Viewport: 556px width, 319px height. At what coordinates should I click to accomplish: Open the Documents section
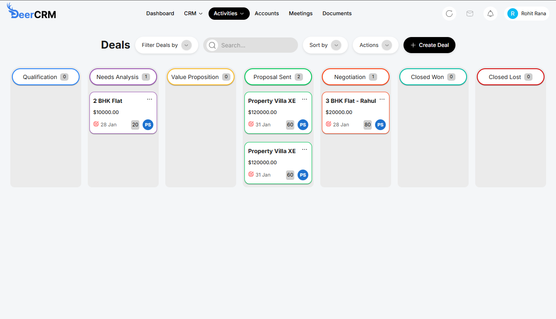point(337,13)
